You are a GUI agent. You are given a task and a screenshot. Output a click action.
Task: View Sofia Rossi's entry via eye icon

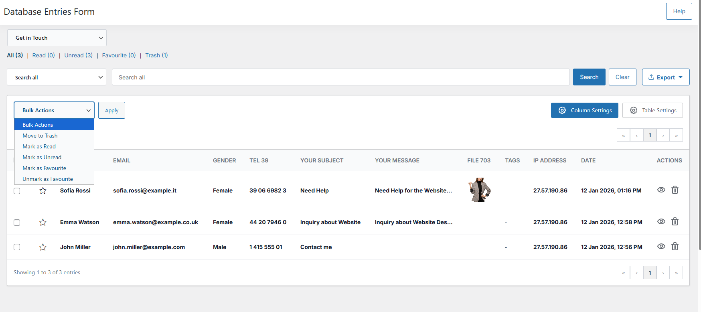[661, 190]
